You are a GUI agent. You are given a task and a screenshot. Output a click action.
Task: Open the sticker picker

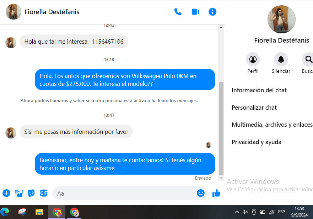click(x=31, y=193)
